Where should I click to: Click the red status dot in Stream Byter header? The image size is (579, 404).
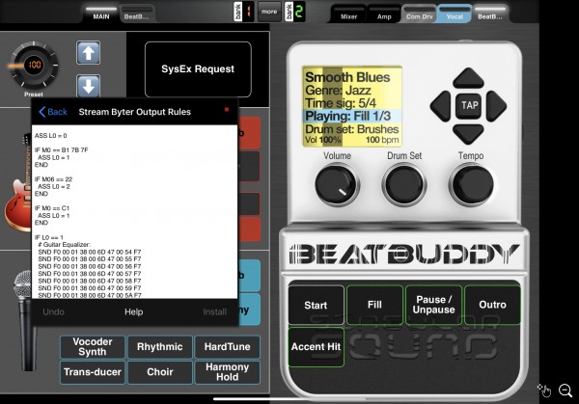(227, 110)
